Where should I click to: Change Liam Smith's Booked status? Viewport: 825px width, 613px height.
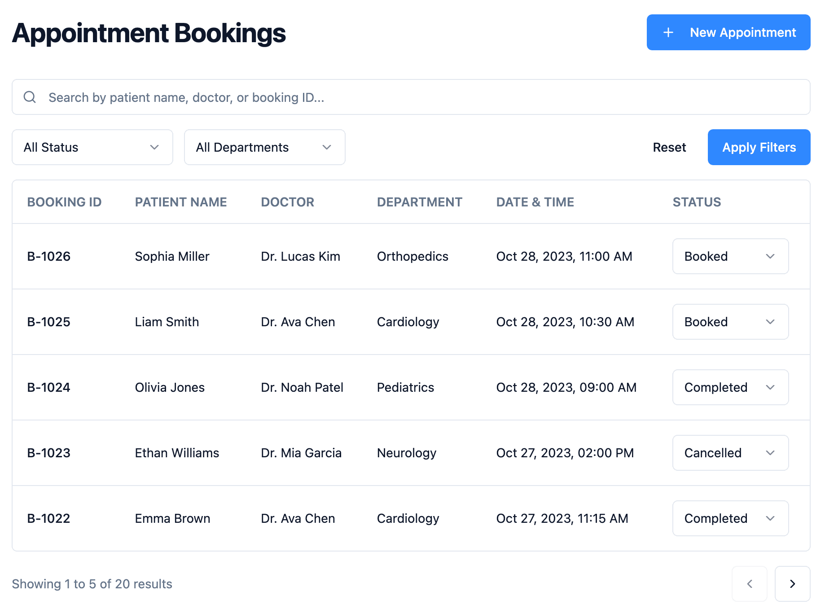point(730,322)
